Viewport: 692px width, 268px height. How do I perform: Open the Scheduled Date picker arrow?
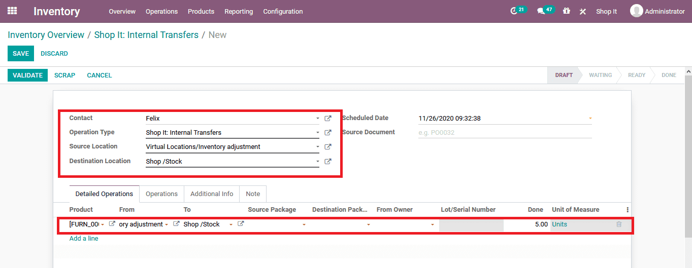(x=590, y=119)
